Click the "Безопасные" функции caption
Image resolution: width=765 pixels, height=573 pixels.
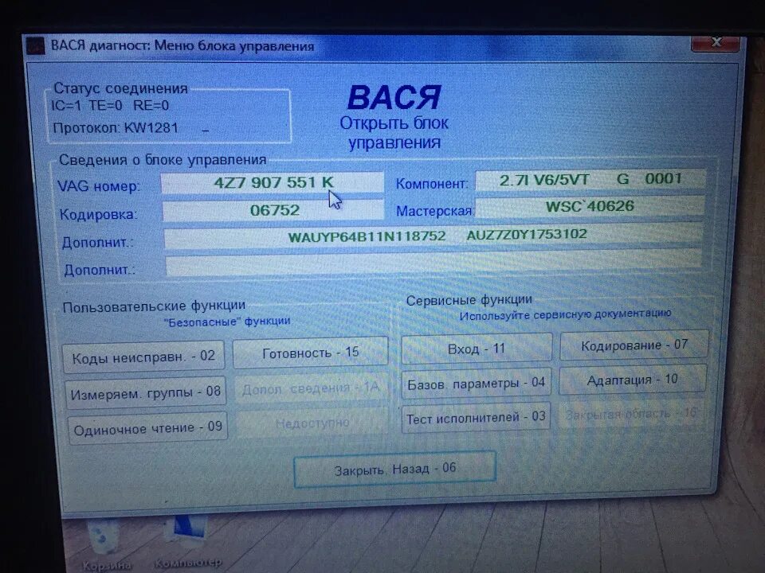pos(227,322)
